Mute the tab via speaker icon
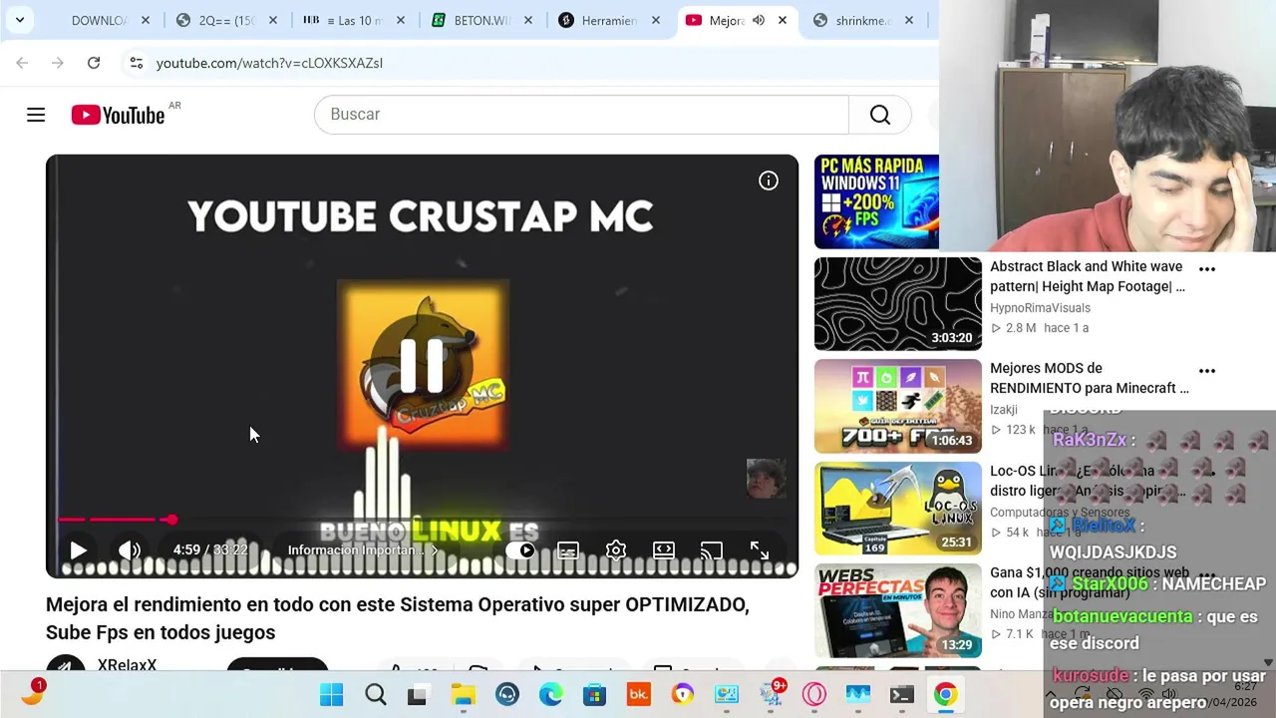 759,20
